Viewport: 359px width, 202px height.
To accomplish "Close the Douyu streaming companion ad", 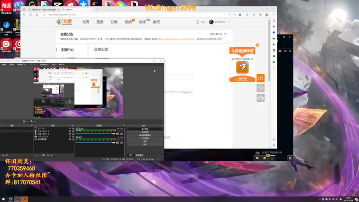I will tap(257, 45).
